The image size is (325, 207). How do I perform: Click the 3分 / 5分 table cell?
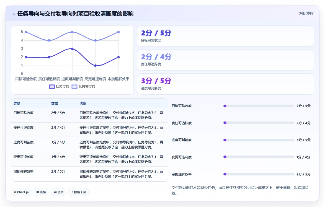58,142
